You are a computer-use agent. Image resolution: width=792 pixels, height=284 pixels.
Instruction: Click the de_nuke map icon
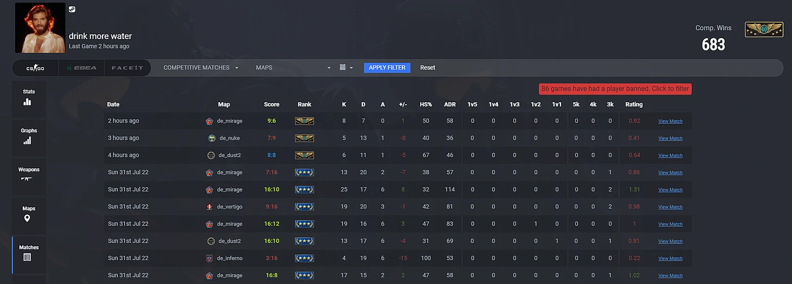[x=212, y=138]
